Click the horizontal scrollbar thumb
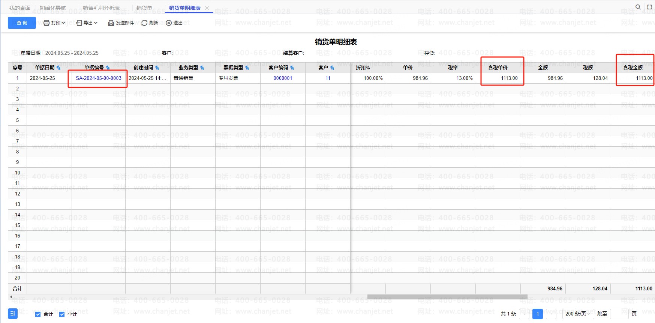This screenshot has height=323, width=655. (x=447, y=297)
